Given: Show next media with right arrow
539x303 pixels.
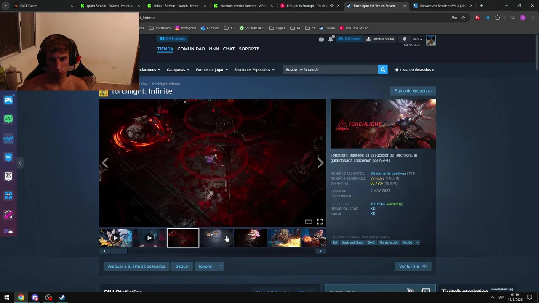Looking at the screenshot, I should [320, 163].
